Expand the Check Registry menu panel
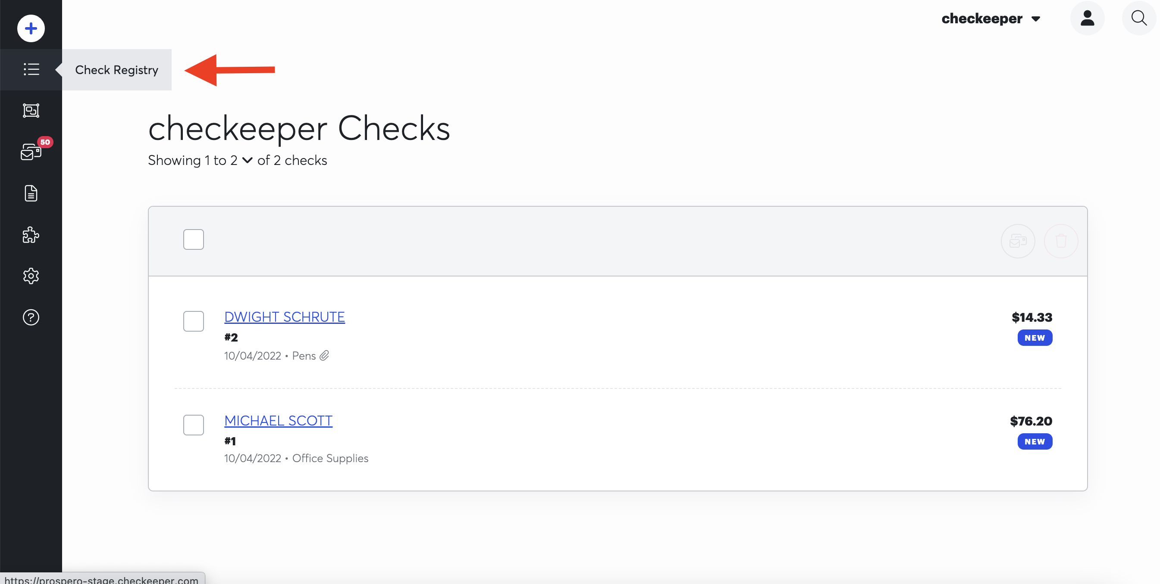The width and height of the screenshot is (1160, 584). (57, 69)
